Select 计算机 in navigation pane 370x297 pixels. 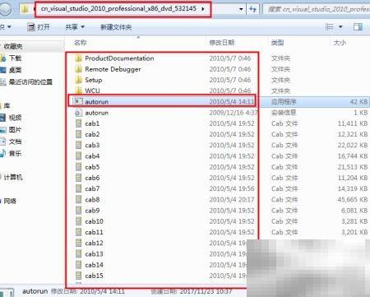(x=13, y=178)
